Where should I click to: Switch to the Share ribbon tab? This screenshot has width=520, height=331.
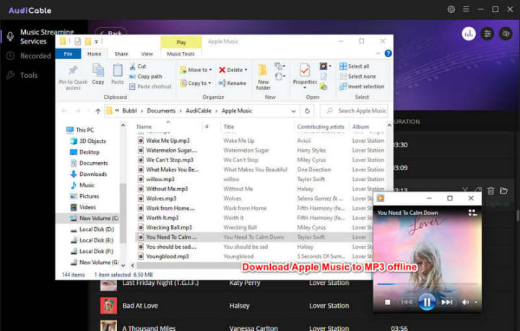point(121,54)
